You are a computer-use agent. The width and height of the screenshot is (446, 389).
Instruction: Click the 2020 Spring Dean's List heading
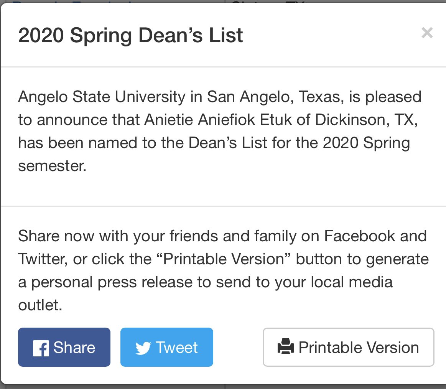130,36
